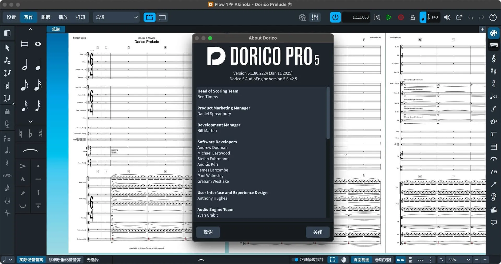Select the sharp accidental
This screenshot has width=501, height=264.
tap(40, 134)
